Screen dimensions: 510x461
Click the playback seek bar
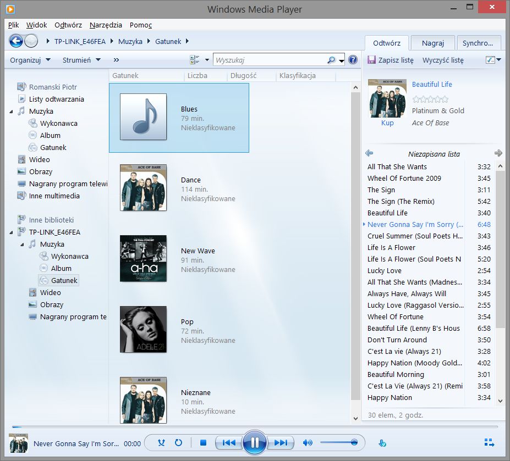(255, 426)
